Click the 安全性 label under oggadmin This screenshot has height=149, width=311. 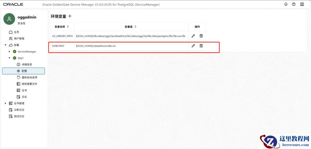pos(21,23)
